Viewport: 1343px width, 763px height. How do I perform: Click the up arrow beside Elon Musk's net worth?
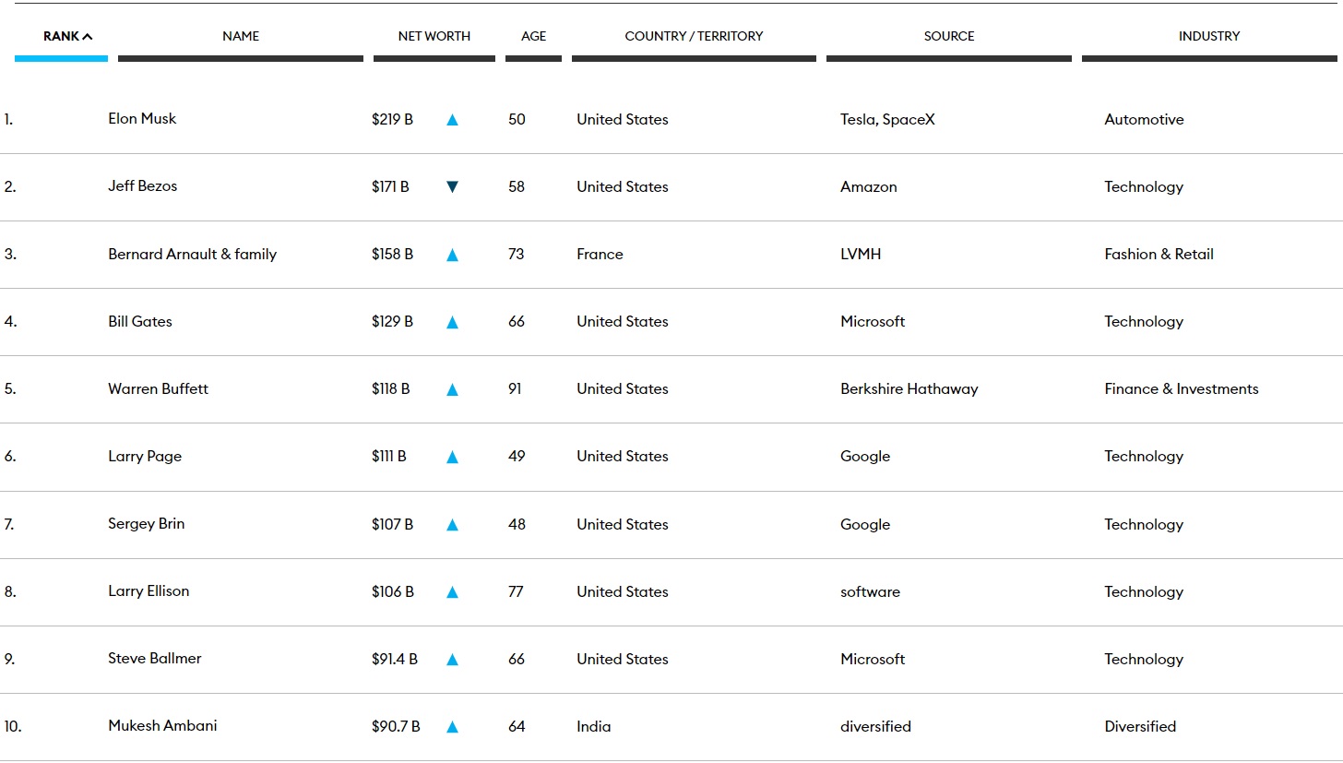(x=452, y=120)
